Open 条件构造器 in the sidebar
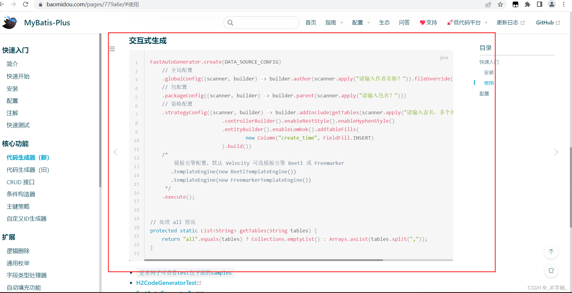The width and height of the screenshot is (572, 293). point(21,194)
